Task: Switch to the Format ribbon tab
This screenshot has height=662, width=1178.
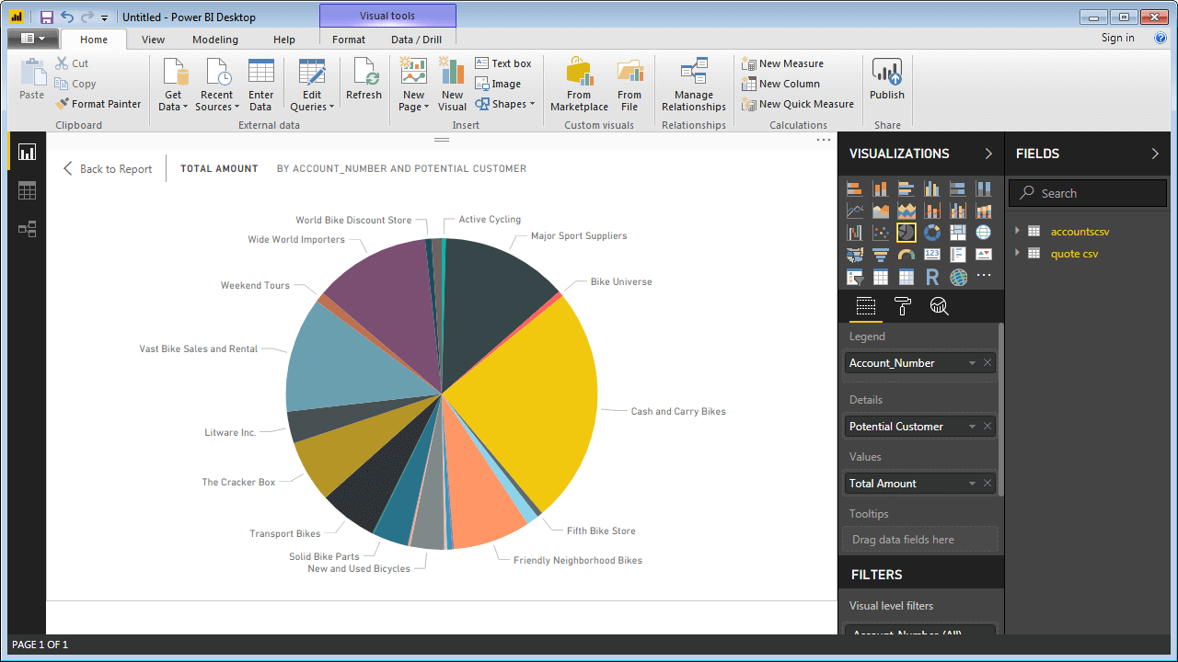Action: pos(349,40)
